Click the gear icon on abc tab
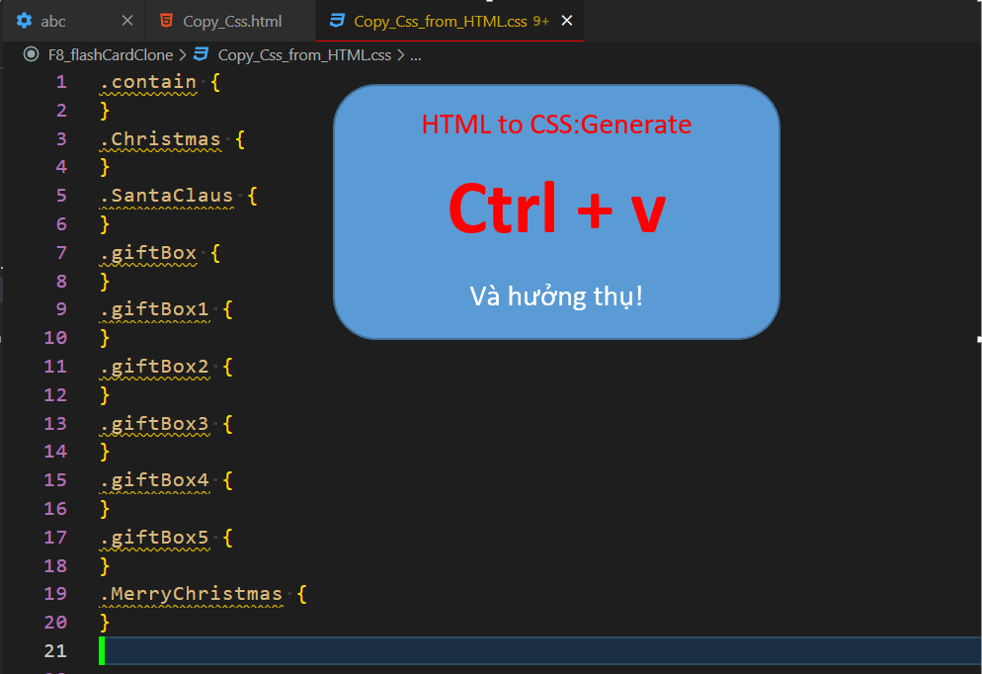Screen dimensions: 982x674 (24, 21)
